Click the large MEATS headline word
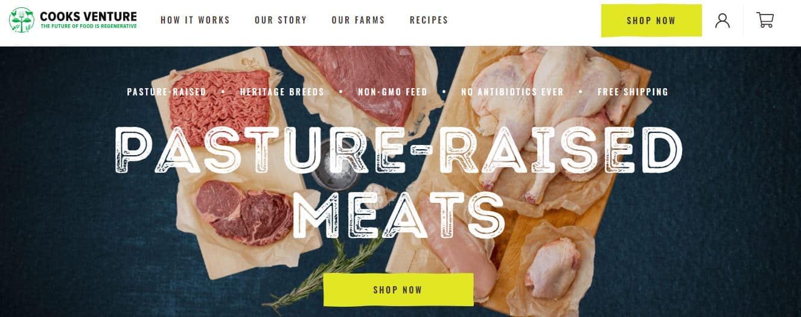801x317 pixels. (x=398, y=214)
